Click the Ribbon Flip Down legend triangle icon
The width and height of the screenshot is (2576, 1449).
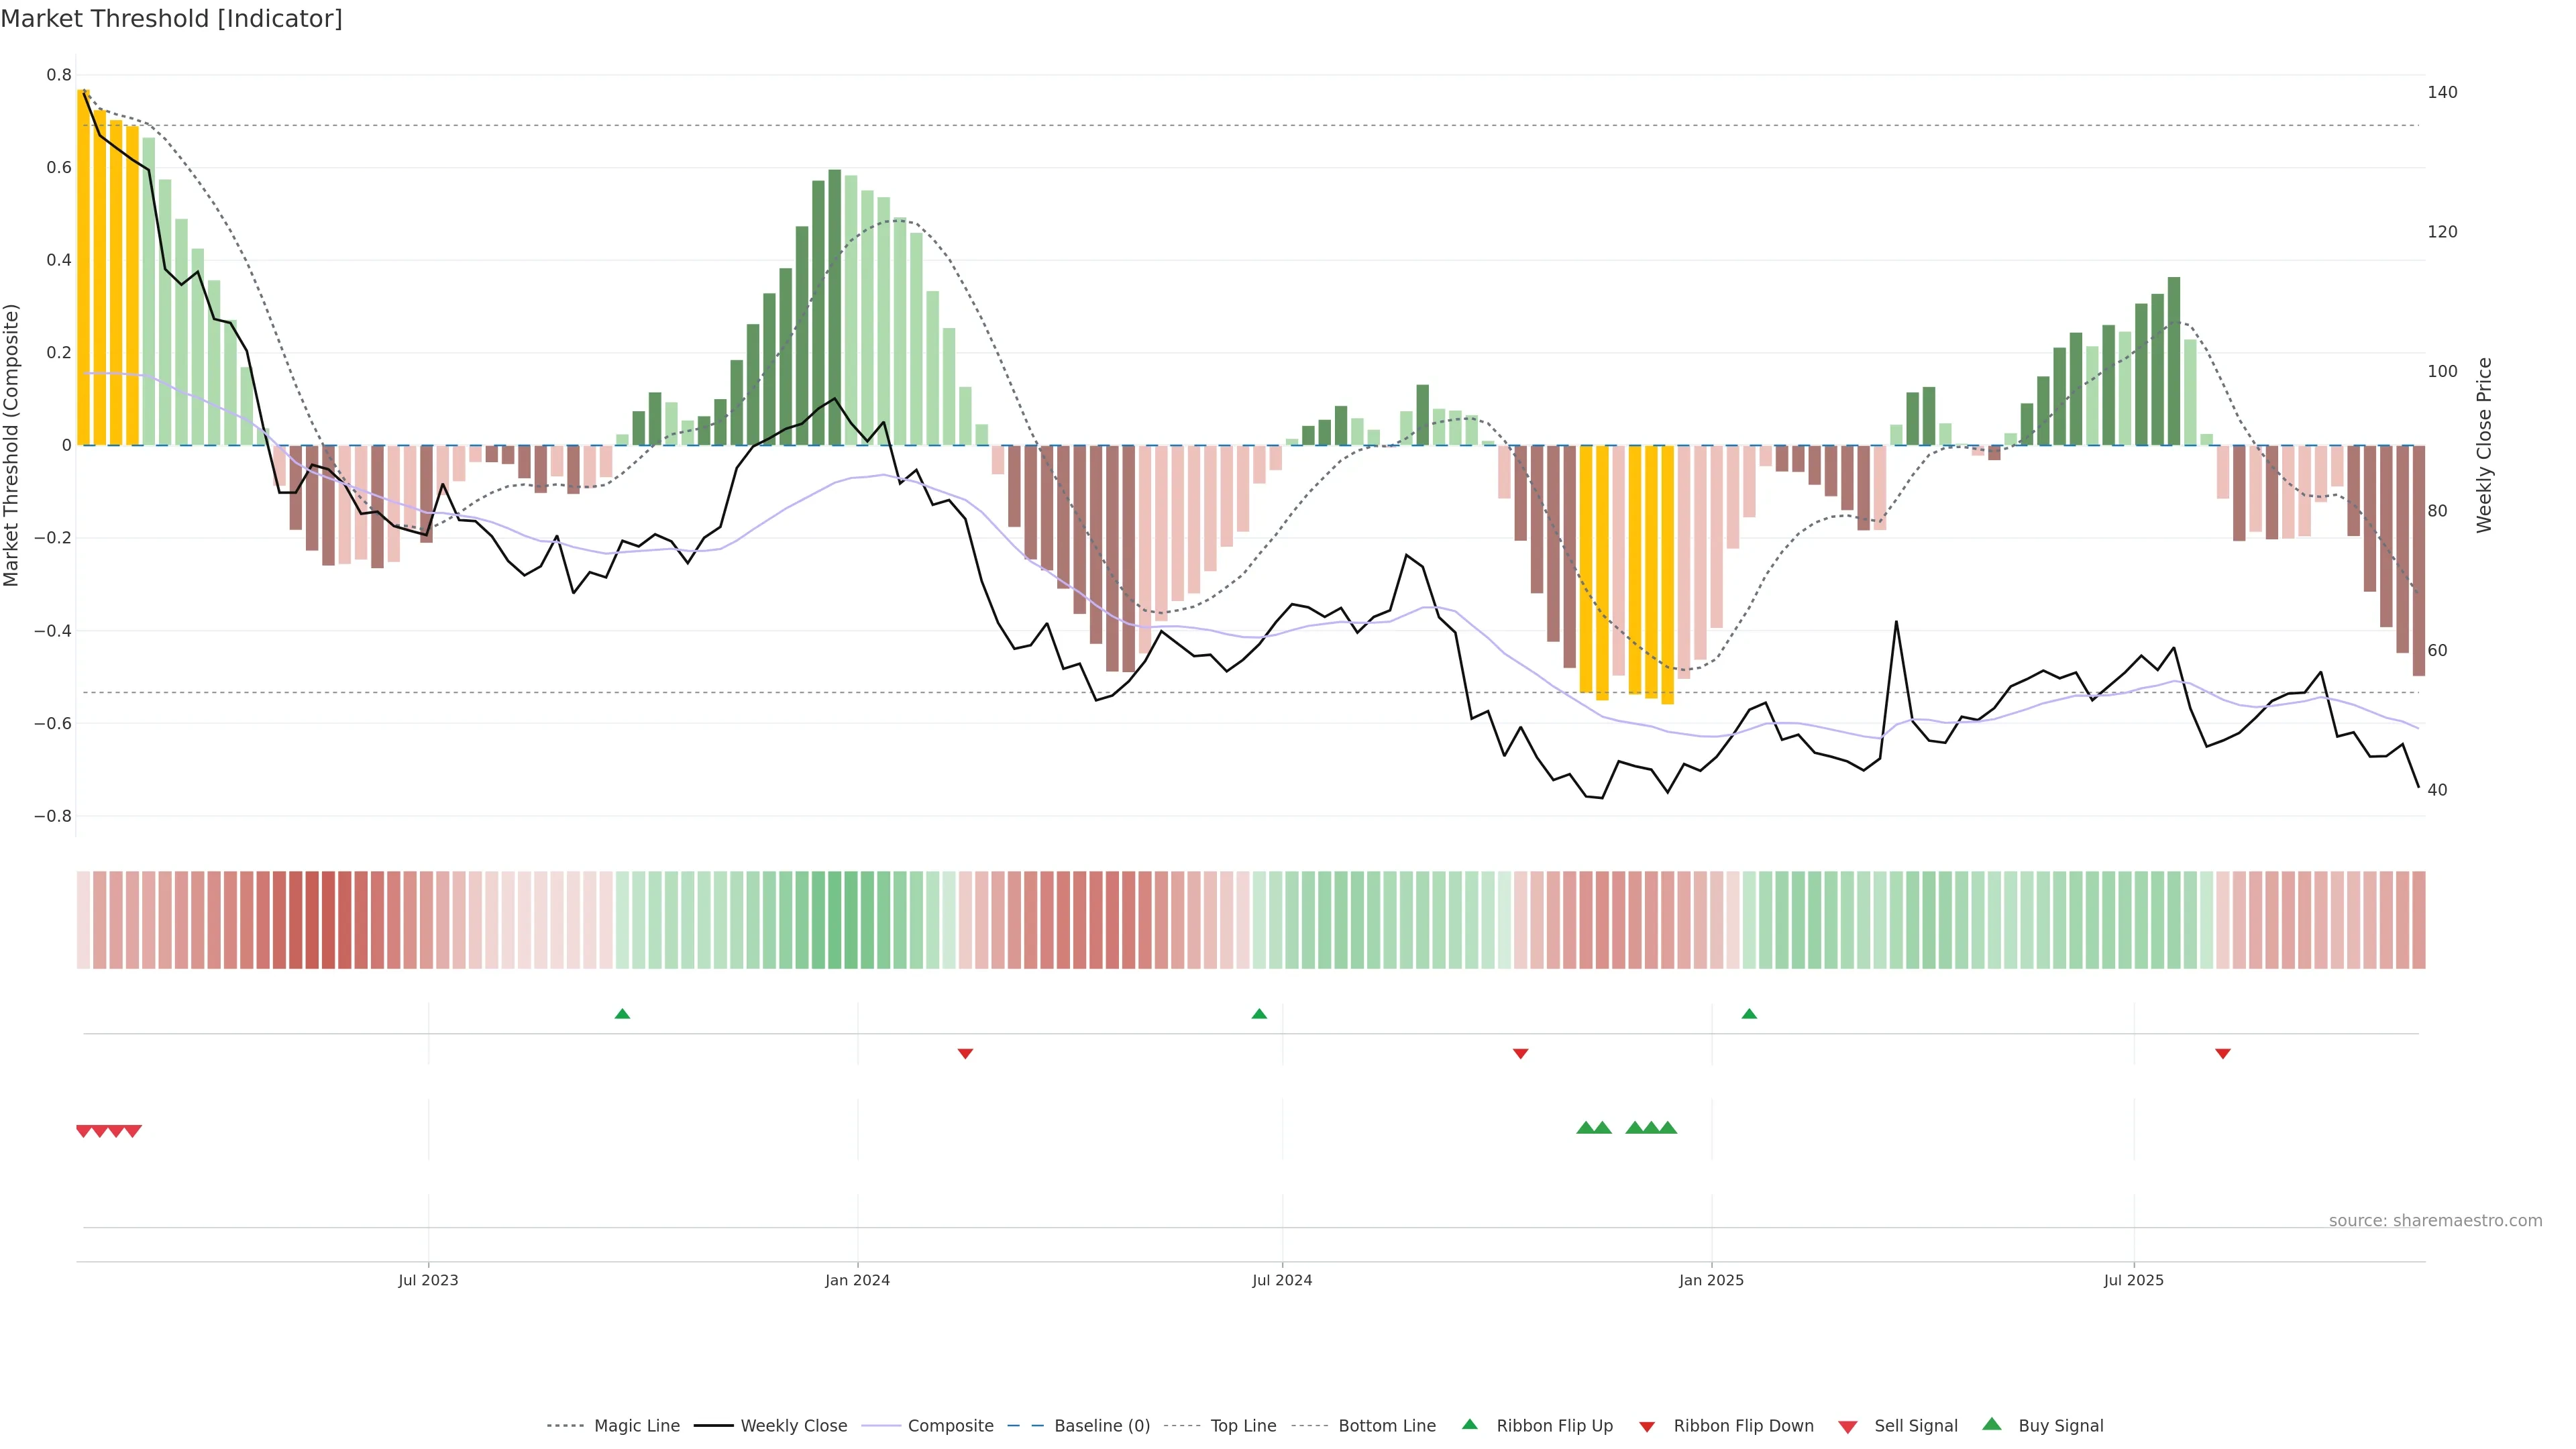point(1646,1427)
